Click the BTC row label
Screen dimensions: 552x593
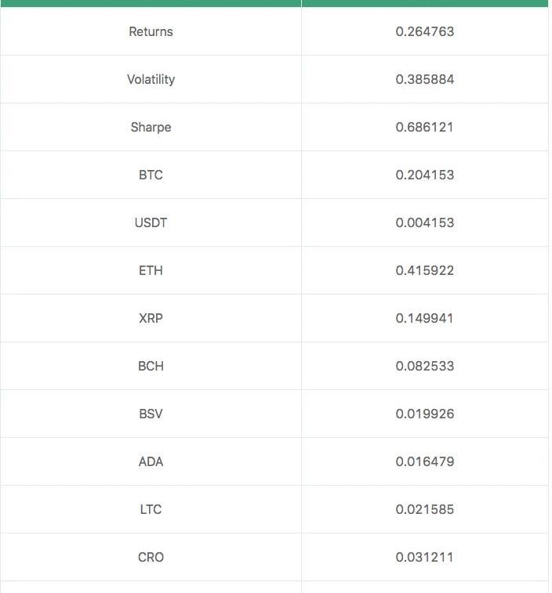coord(151,175)
